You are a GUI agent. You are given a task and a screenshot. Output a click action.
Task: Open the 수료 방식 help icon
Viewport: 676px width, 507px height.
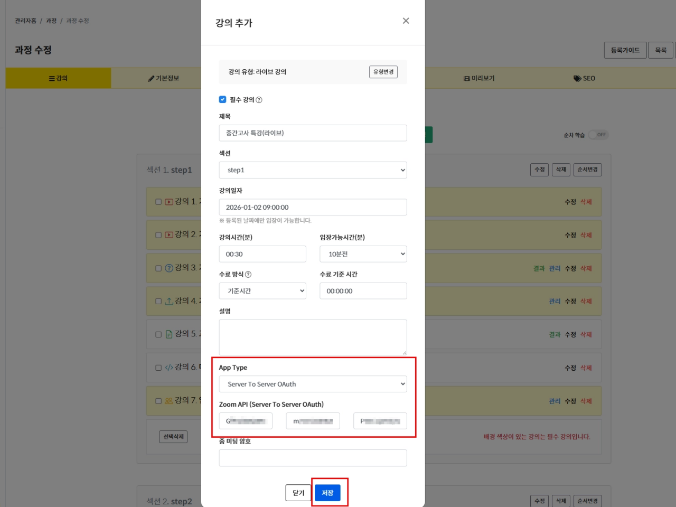click(248, 275)
